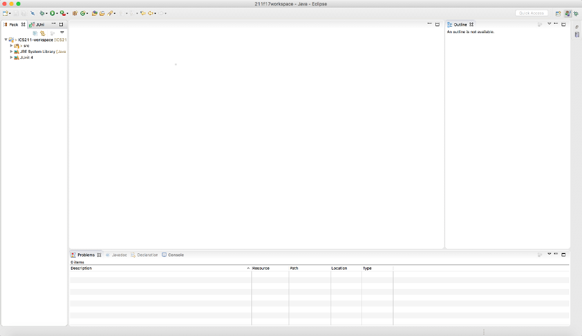Select the Java perspective button
Image resolution: width=582 pixels, height=336 pixels.
coord(567,13)
